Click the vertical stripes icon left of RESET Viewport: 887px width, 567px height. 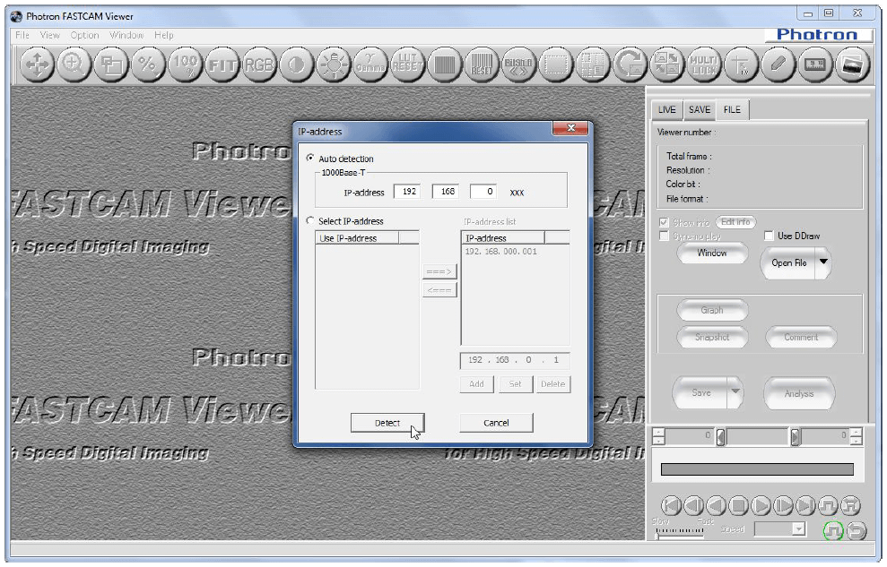(444, 65)
